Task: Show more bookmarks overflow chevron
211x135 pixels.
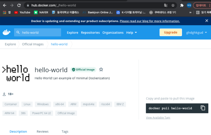Action: pyautogui.click(x=190, y=12)
